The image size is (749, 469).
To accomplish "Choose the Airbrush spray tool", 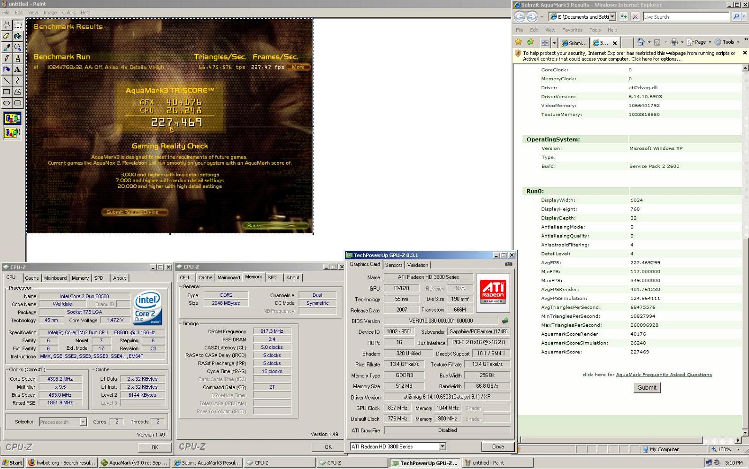I will (x=7, y=69).
